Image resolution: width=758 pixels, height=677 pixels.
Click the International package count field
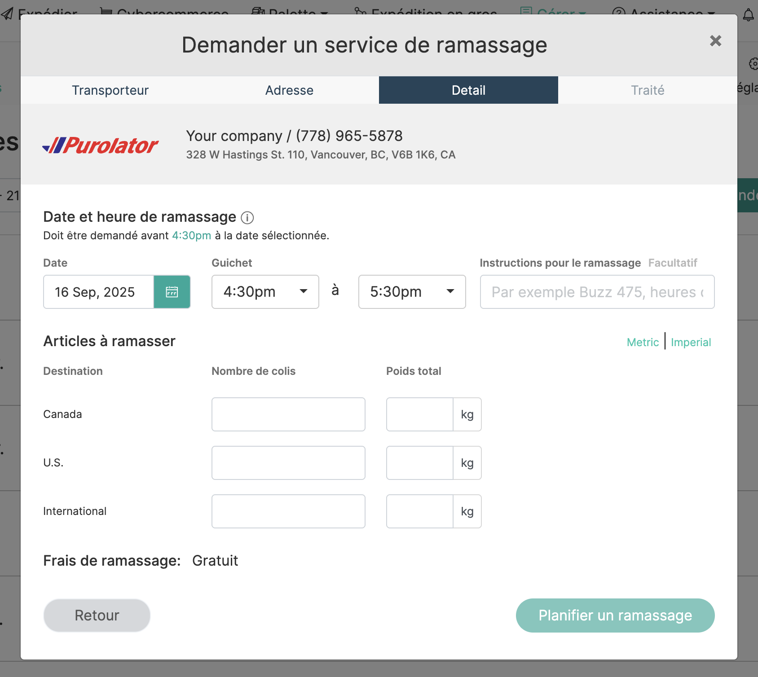[288, 511]
